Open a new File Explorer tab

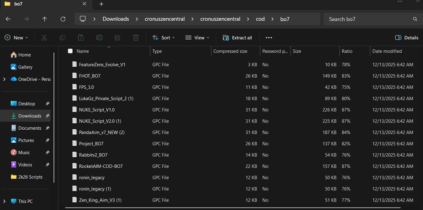click(102, 4)
